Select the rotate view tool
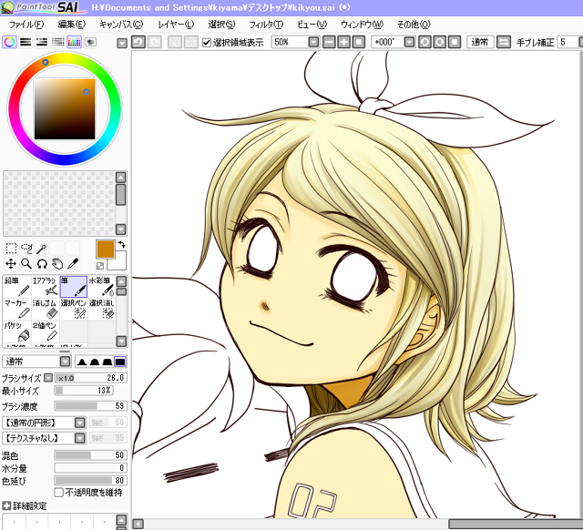The image size is (583, 530). pyautogui.click(x=42, y=264)
